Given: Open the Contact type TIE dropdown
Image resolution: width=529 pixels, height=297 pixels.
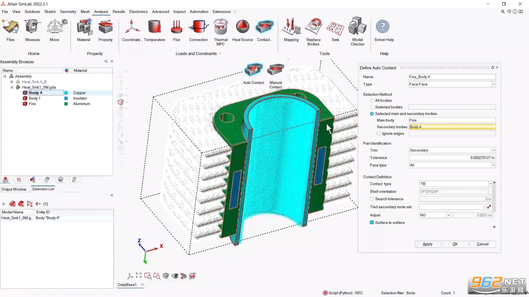Looking at the screenshot, I should pyautogui.click(x=490, y=184).
